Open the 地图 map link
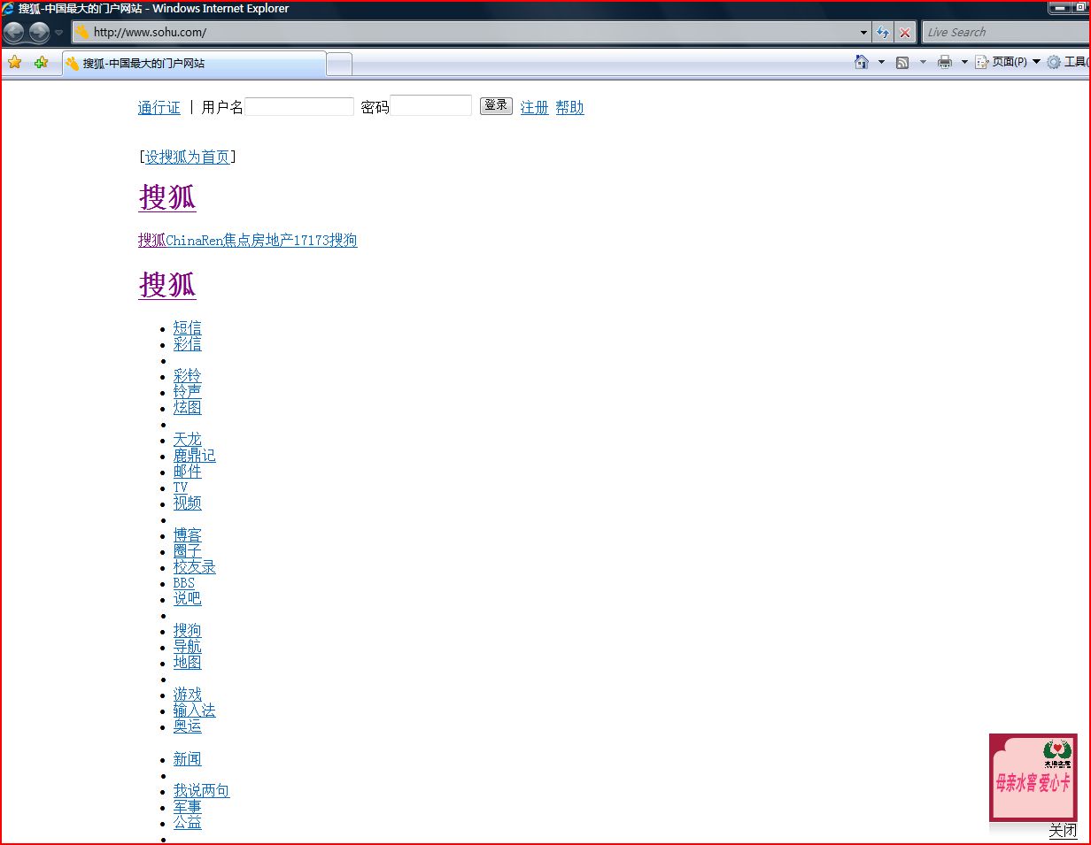Screen dimensions: 1091x845 tap(188, 663)
